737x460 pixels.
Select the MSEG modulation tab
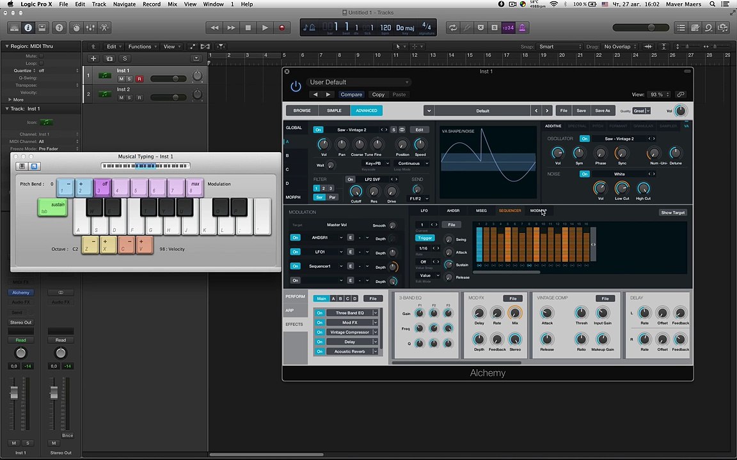tap(481, 211)
